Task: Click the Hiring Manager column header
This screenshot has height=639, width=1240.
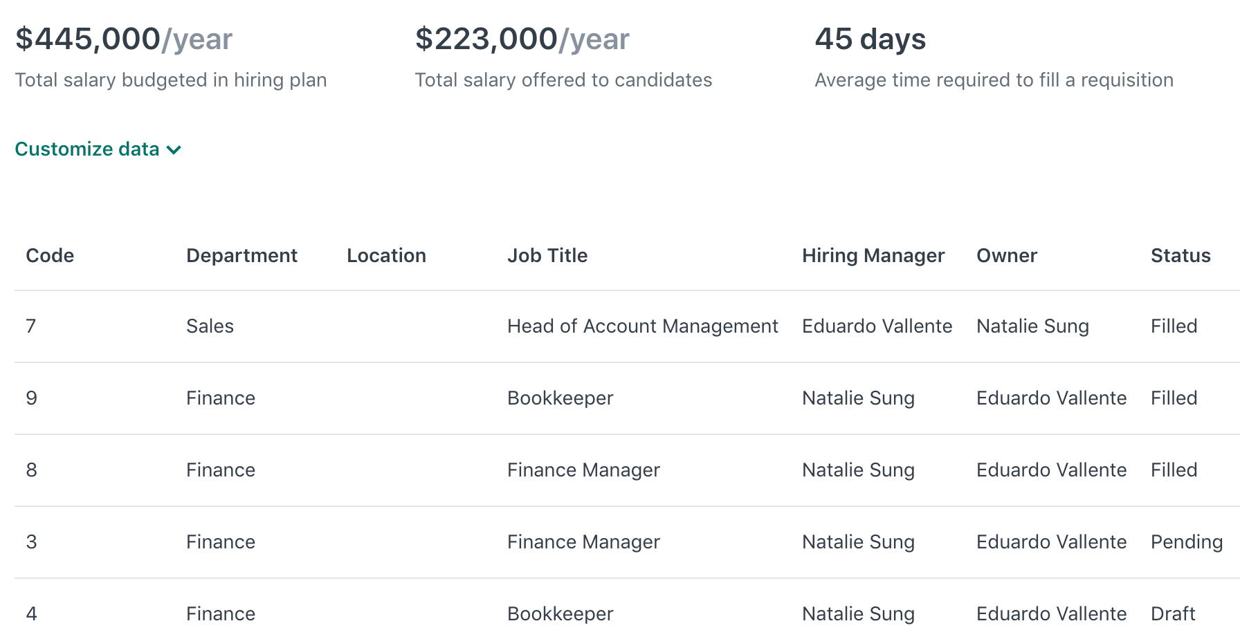Action: [873, 255]
